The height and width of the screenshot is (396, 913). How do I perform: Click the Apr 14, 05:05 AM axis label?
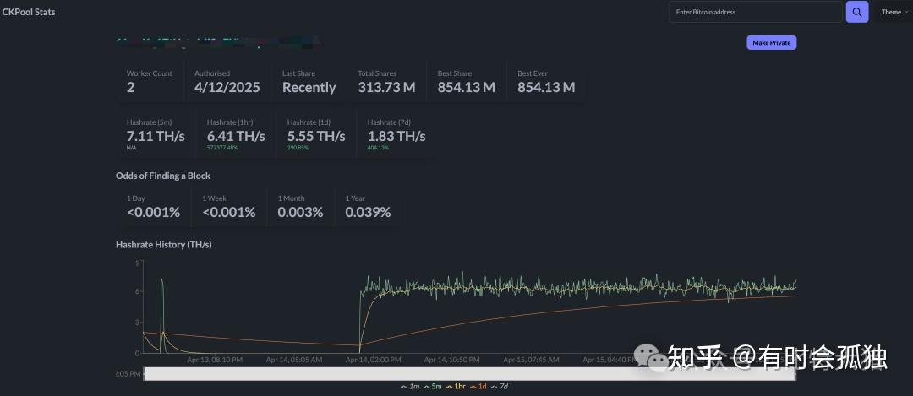pyautogui.click(x=294, y=360)
